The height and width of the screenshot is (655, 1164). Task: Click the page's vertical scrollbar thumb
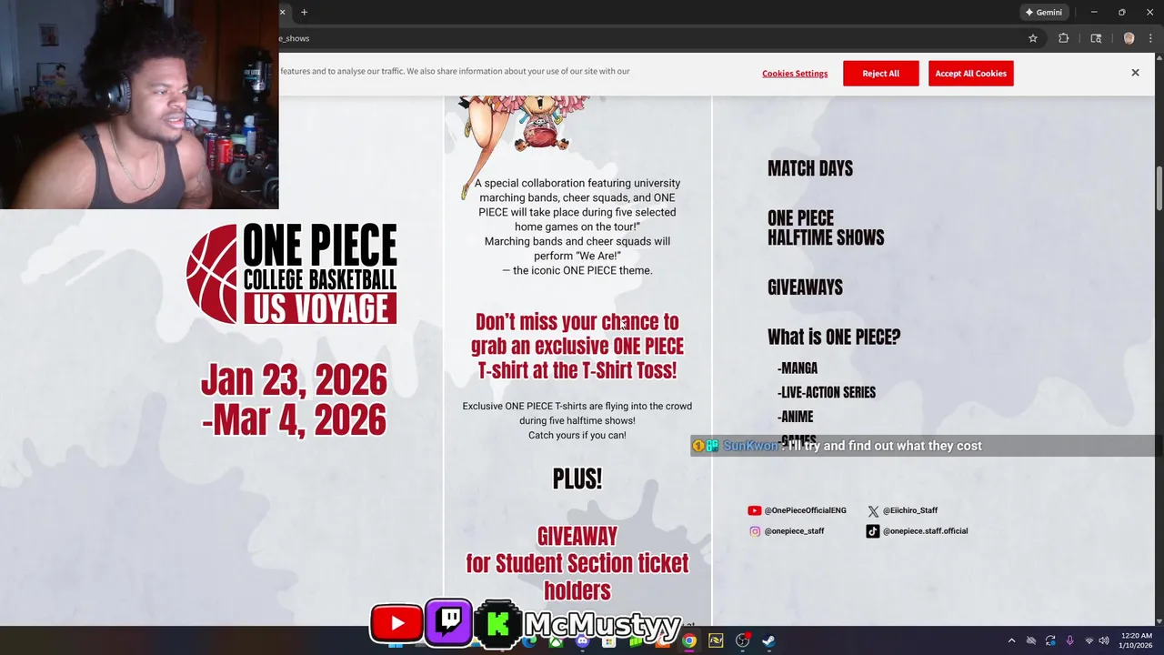point(1159,188)
